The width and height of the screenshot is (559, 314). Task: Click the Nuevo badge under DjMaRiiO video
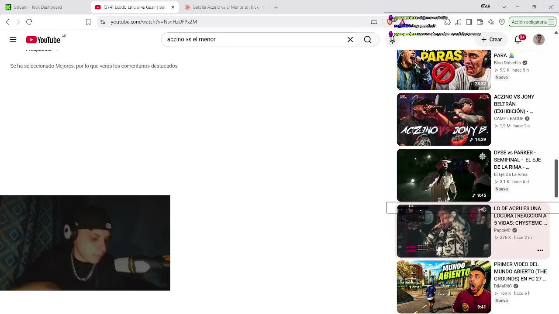[x=502, y=301]
